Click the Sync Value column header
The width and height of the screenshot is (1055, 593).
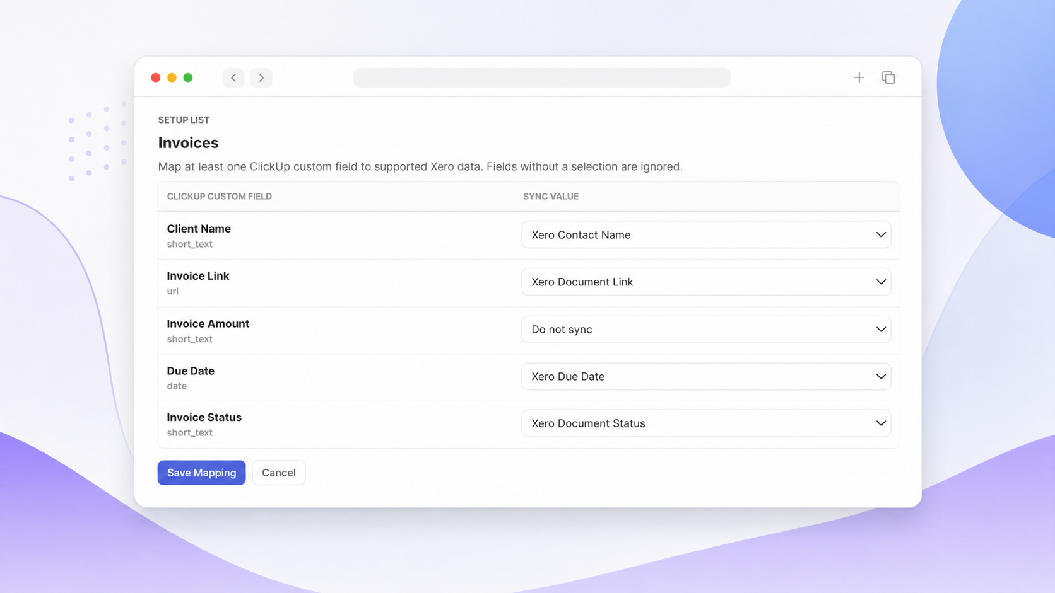point(551,196)
